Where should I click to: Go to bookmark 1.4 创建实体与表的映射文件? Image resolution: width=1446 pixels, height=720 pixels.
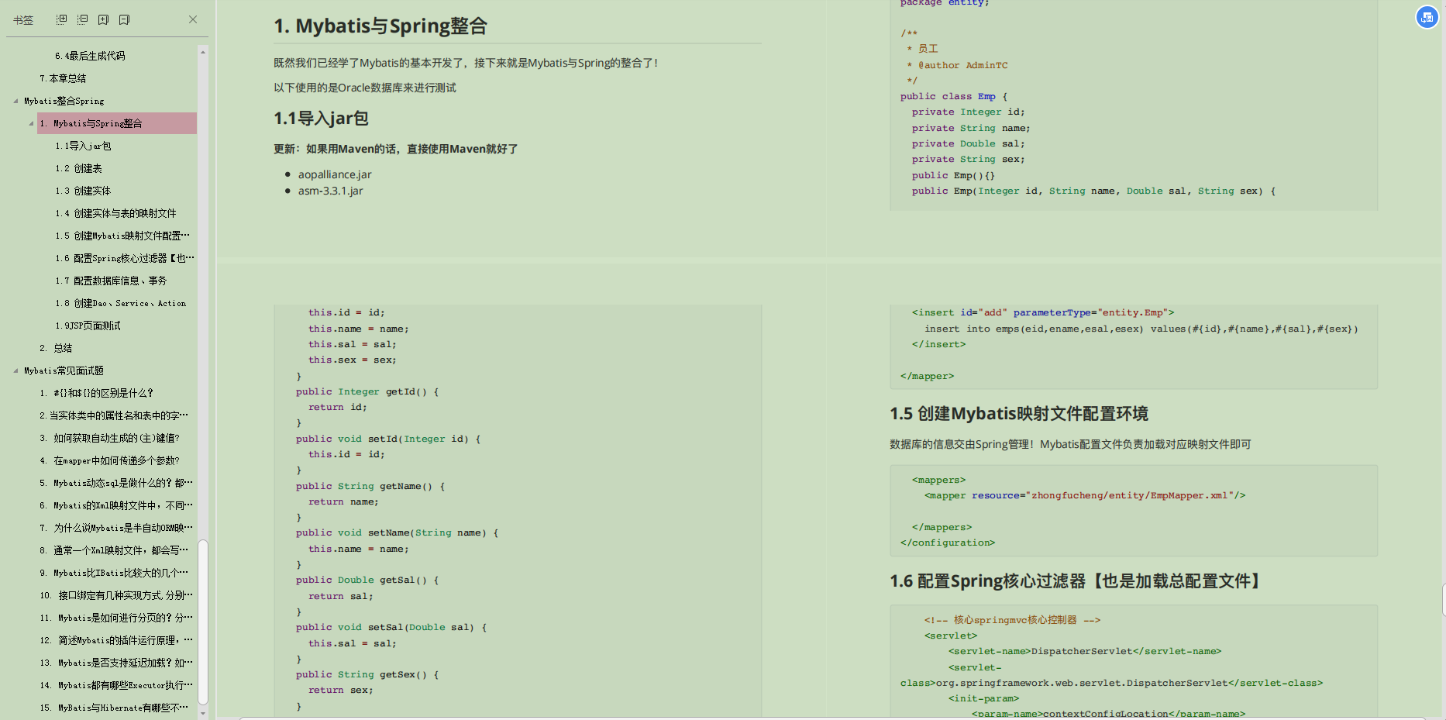pos(115,213)
